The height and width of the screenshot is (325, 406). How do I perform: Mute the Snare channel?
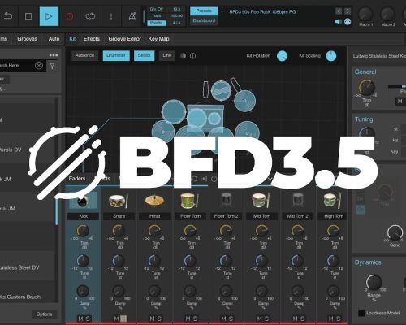(116, 318)
